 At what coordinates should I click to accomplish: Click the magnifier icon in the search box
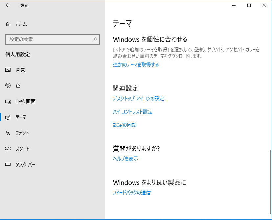point(95,39)
